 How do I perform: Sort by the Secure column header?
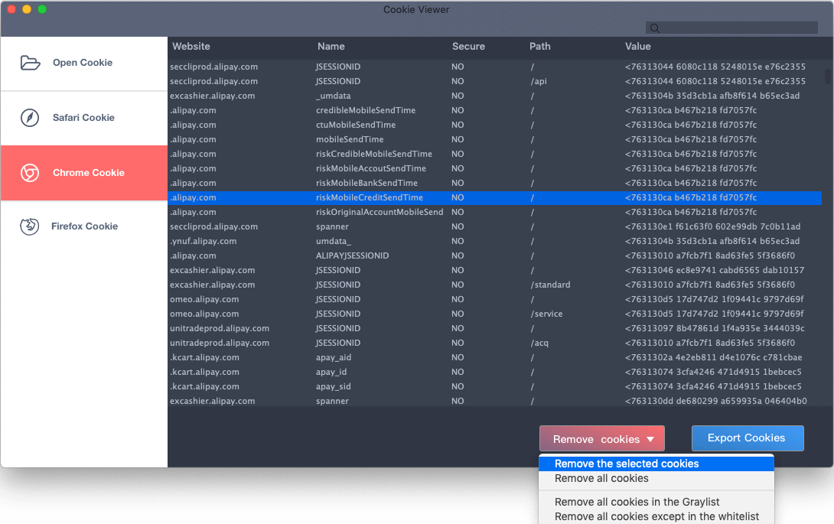(x=468, y=47)
